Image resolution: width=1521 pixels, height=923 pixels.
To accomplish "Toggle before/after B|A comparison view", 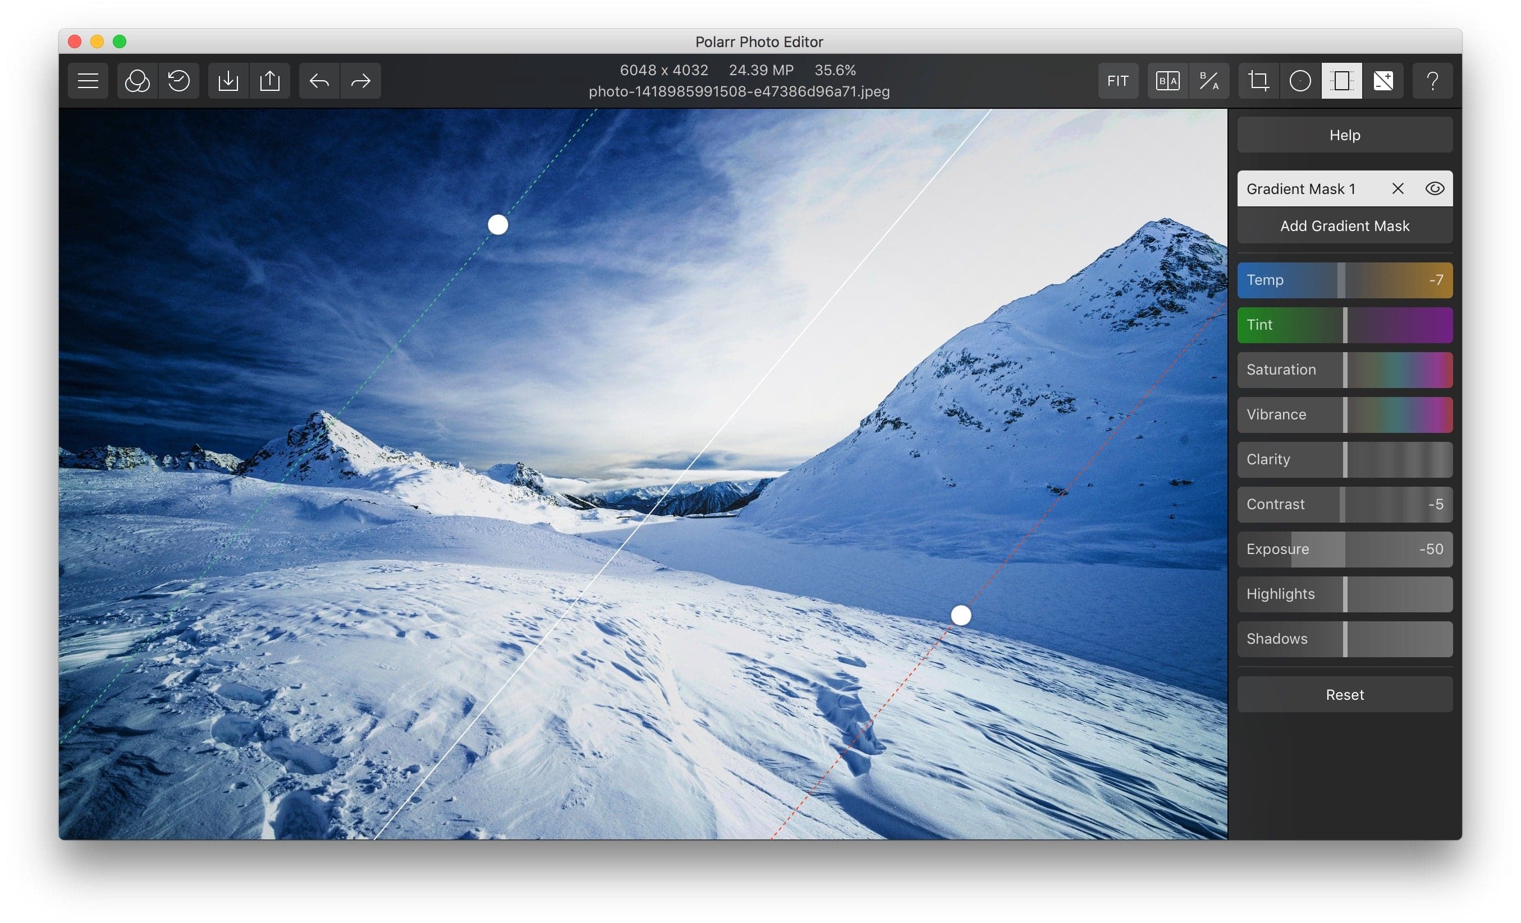I will pyautogui.click(x=1167, y=81).
